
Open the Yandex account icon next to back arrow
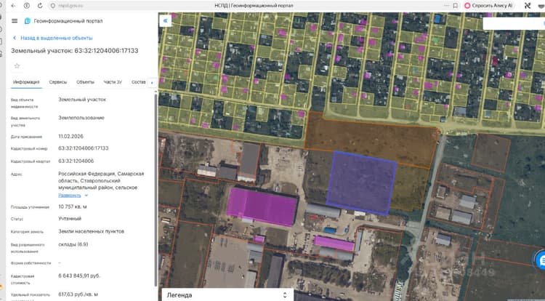pos(27,6)
